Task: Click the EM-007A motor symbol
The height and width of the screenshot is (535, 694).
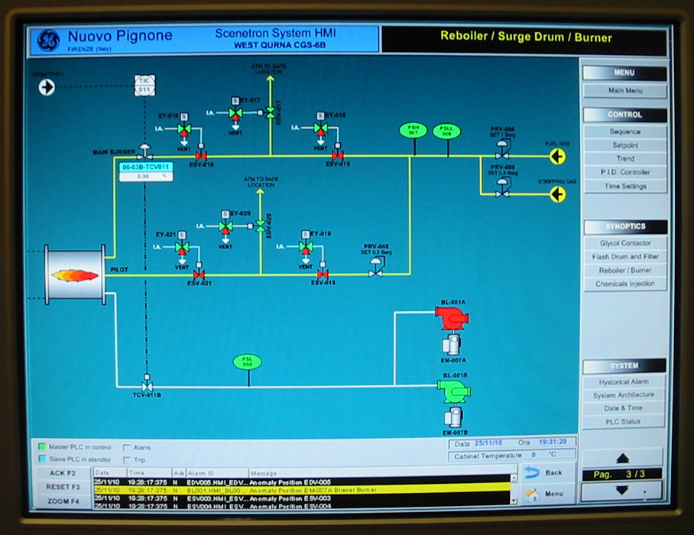Action: pos(452,344)
